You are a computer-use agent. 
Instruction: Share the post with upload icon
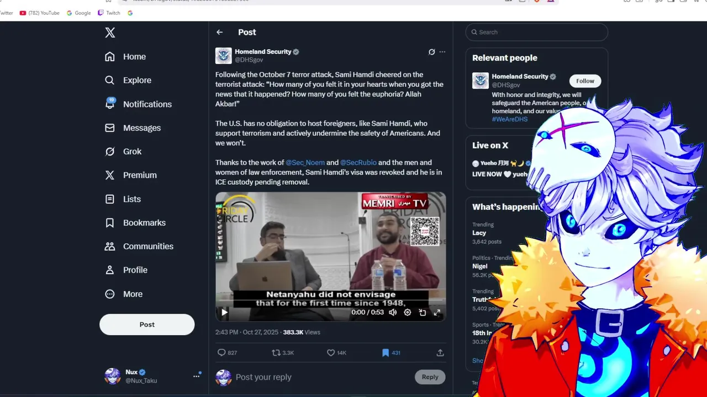(x=440, y=353)
